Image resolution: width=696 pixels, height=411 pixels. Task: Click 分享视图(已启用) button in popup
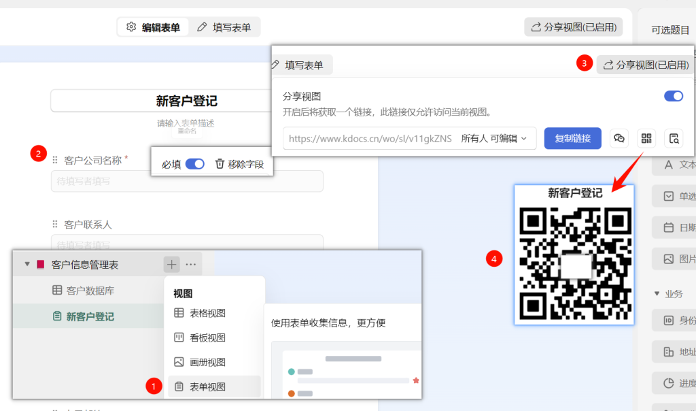point(646,65)
